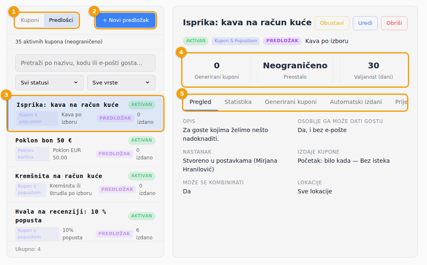Image resolution: width=427 pixels, height=265 pixels.
Task: Open the Statistika tab
Action: click(238, 102)
